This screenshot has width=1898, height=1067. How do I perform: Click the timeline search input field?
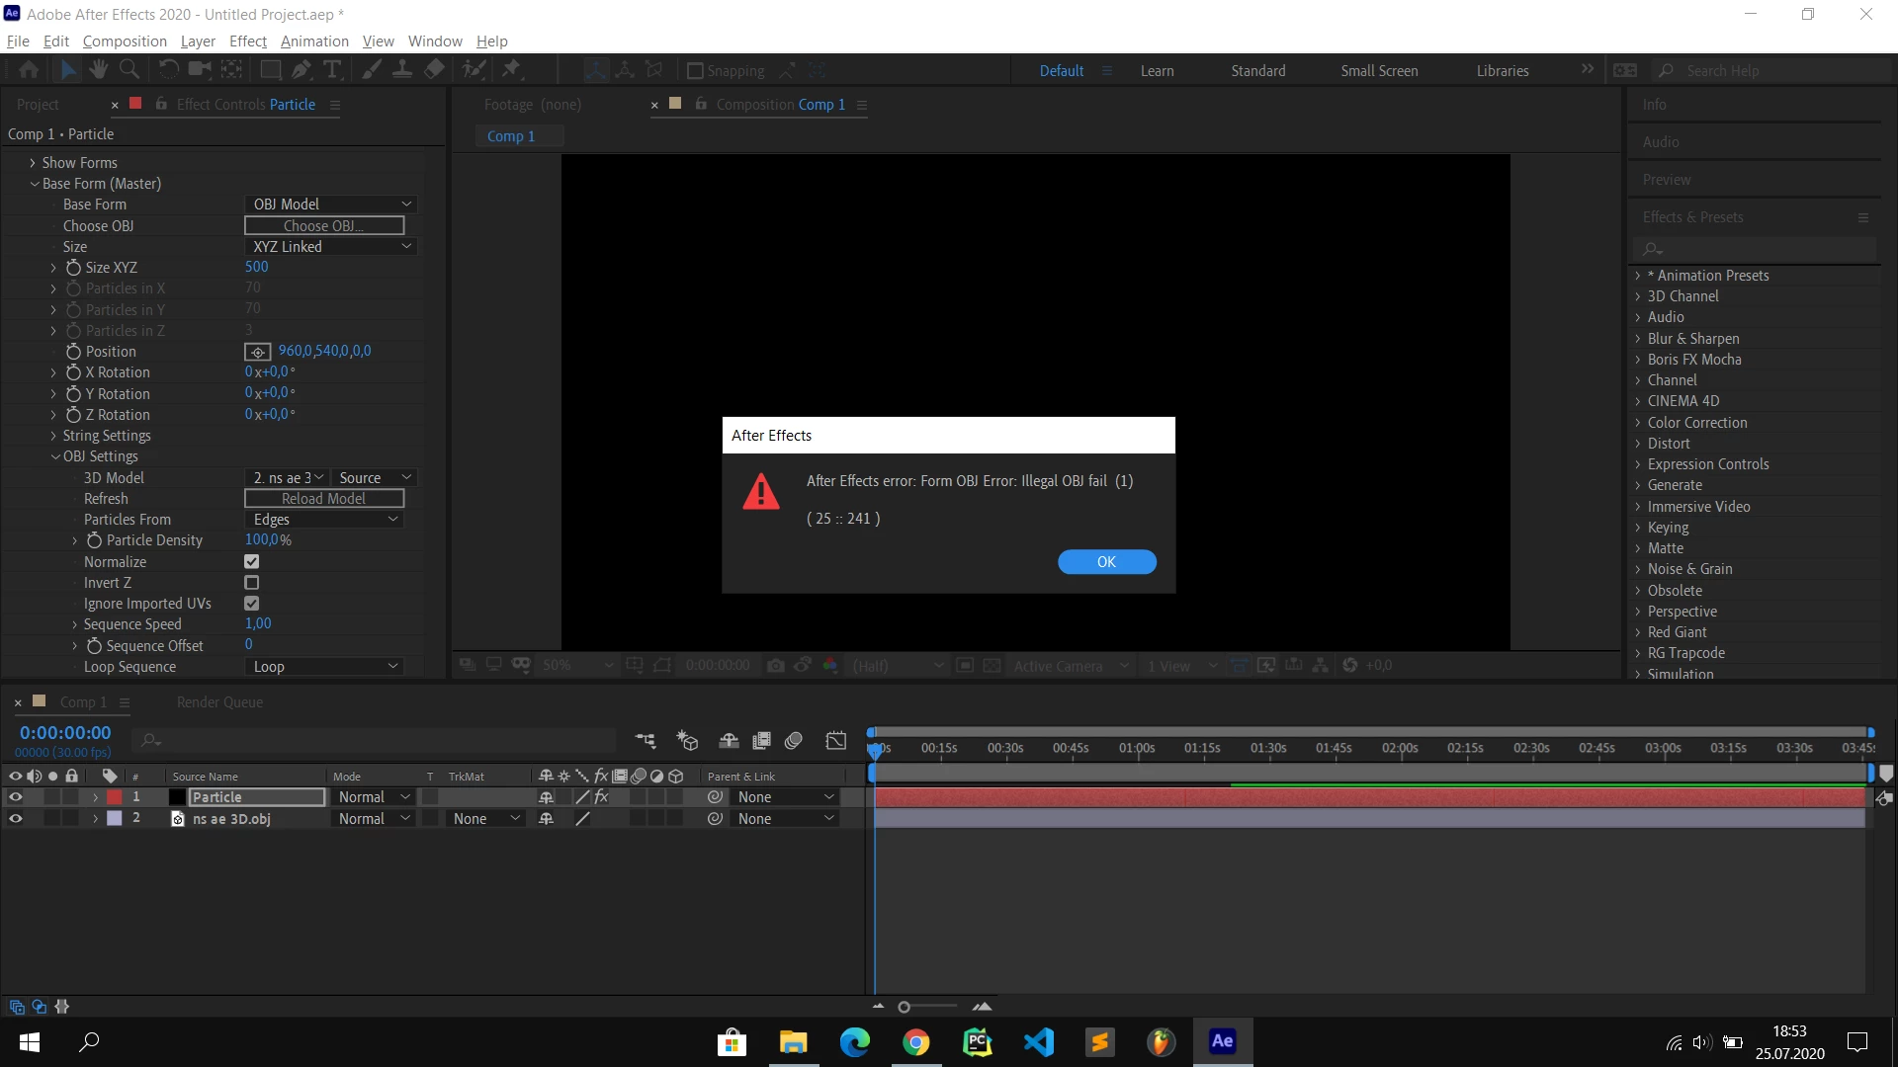point(376,740)
